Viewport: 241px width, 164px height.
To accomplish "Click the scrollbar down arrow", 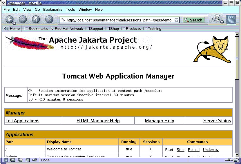I will (237, 155).
